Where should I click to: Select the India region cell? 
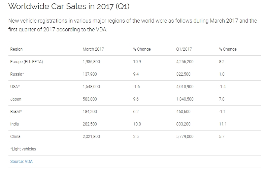14,124
